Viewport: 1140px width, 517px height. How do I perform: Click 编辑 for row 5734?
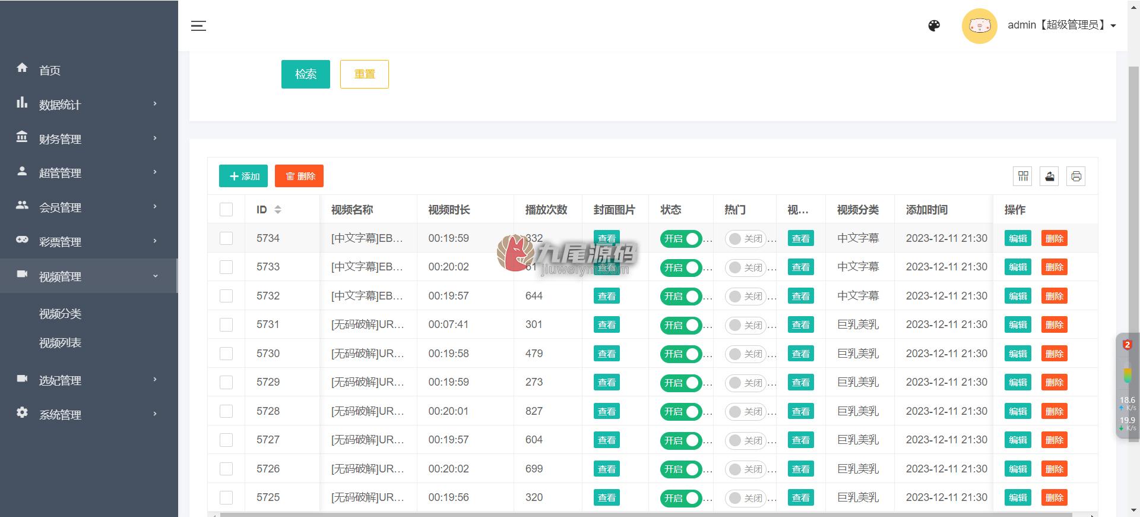(x=1018, y=238)
